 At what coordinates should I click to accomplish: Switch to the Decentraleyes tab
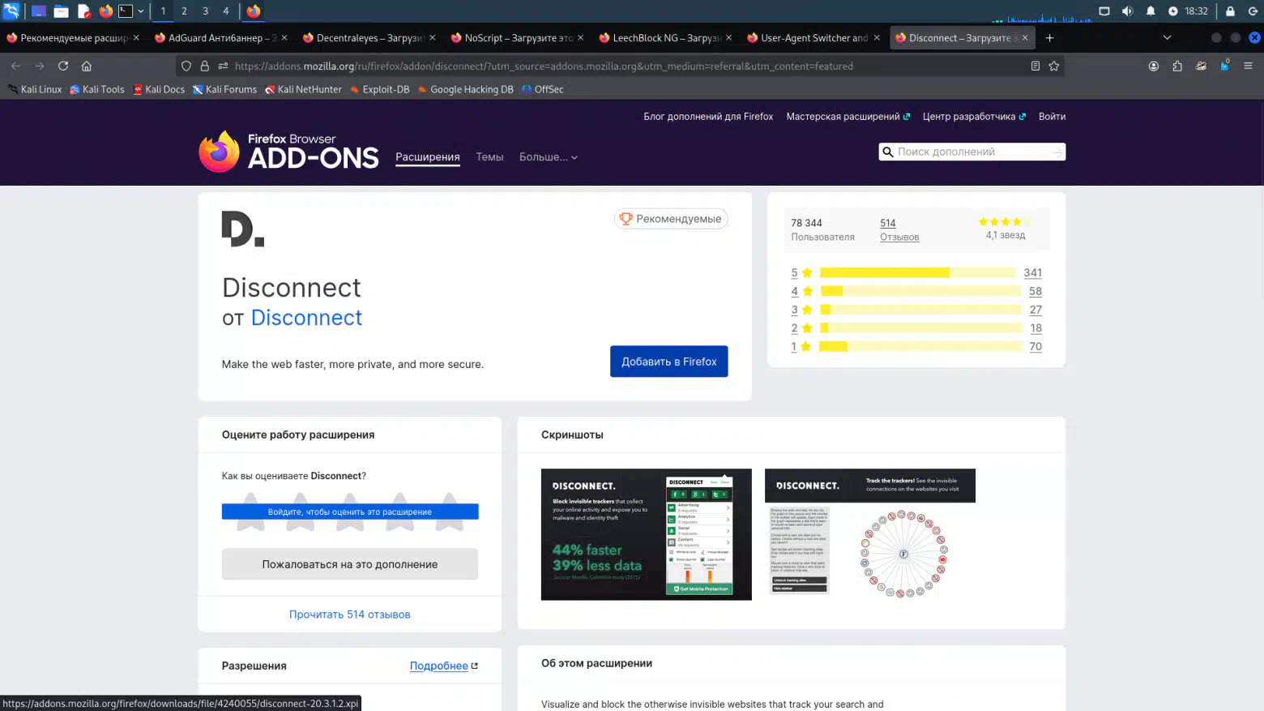pos(369,38)
